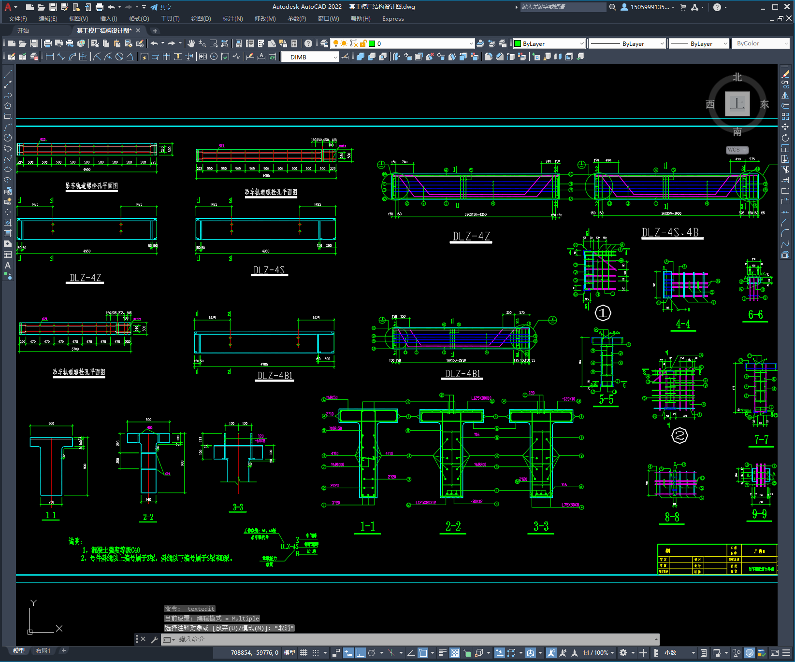Toggle lineweight display in status bar
This screenshot has width=795, height=662.
click(x=442, y=653)
